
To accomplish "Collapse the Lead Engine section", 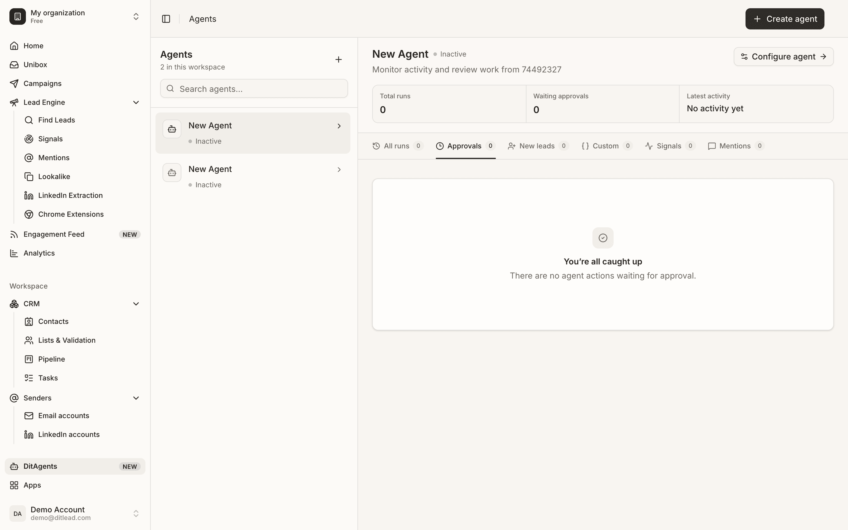I will tap(136, 102).
